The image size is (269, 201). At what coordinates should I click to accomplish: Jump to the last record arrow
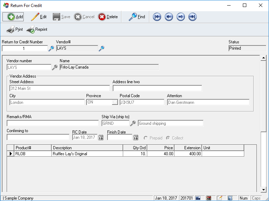coord(193,17)
